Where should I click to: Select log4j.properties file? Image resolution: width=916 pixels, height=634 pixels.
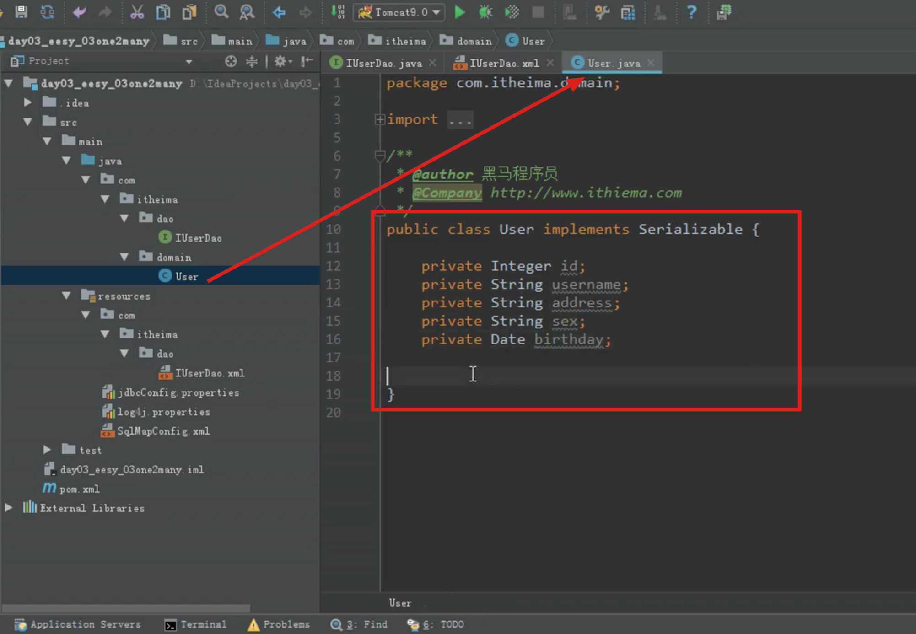156,412
